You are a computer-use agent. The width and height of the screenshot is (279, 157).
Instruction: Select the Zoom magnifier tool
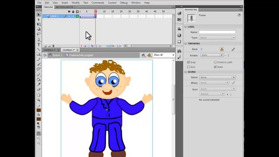[39, 100]
